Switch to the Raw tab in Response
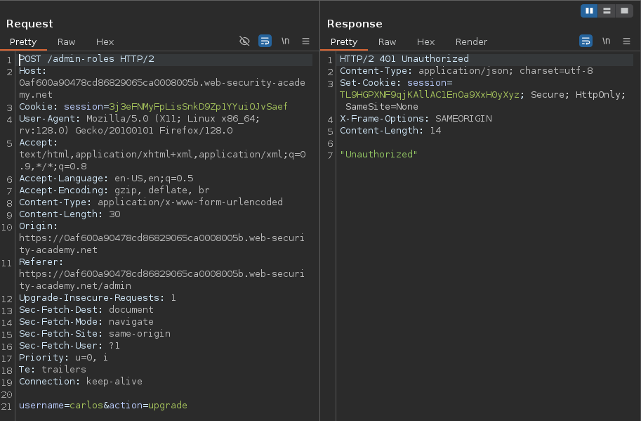Screen dimensions: 641x421 (387, 42)
